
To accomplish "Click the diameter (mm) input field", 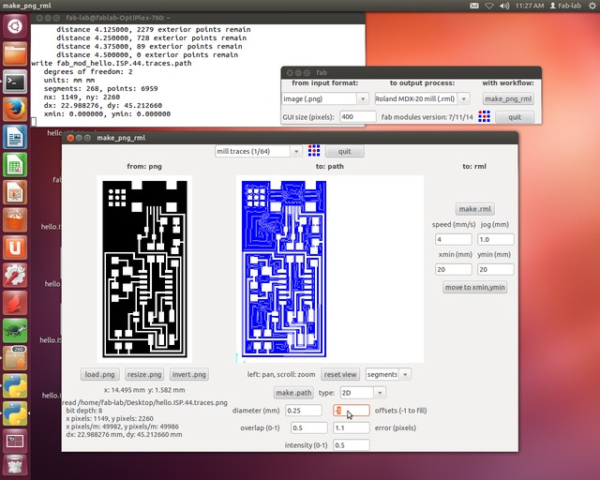I will tap(304, 411).
